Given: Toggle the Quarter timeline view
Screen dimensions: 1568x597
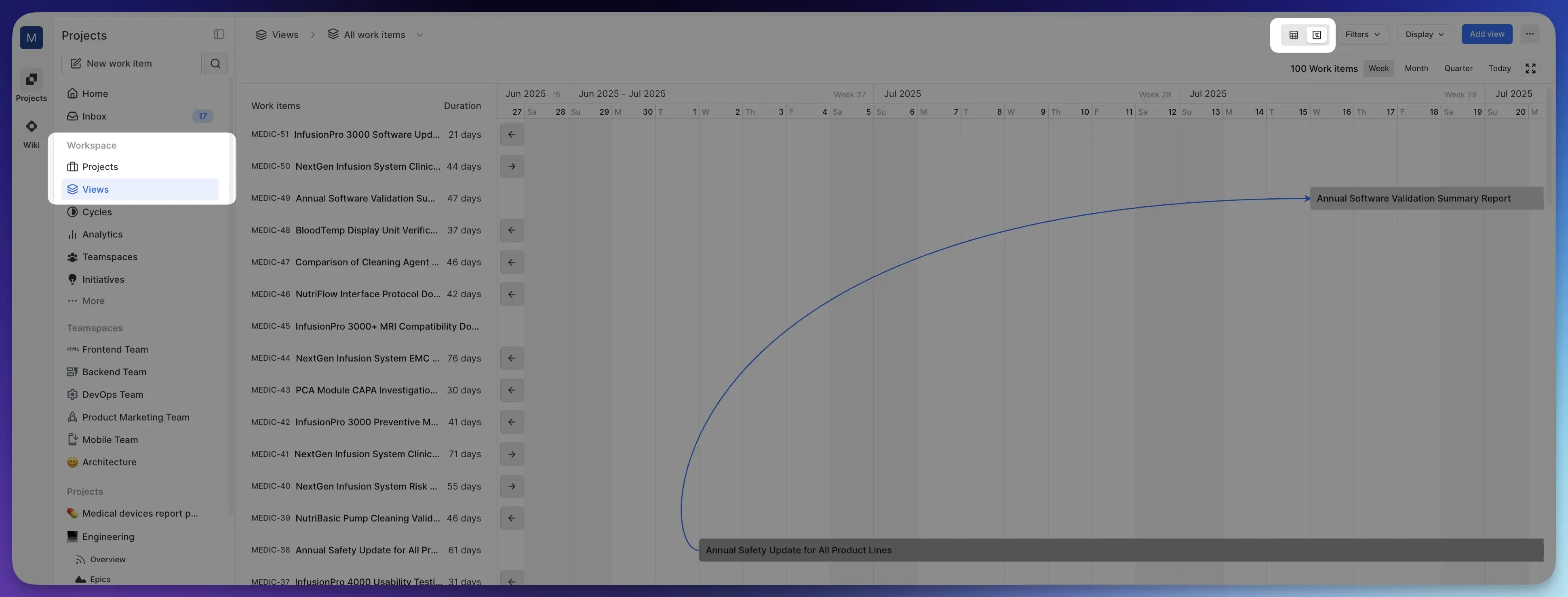Looking at the screenshot, I should (x=1458, y=68).
